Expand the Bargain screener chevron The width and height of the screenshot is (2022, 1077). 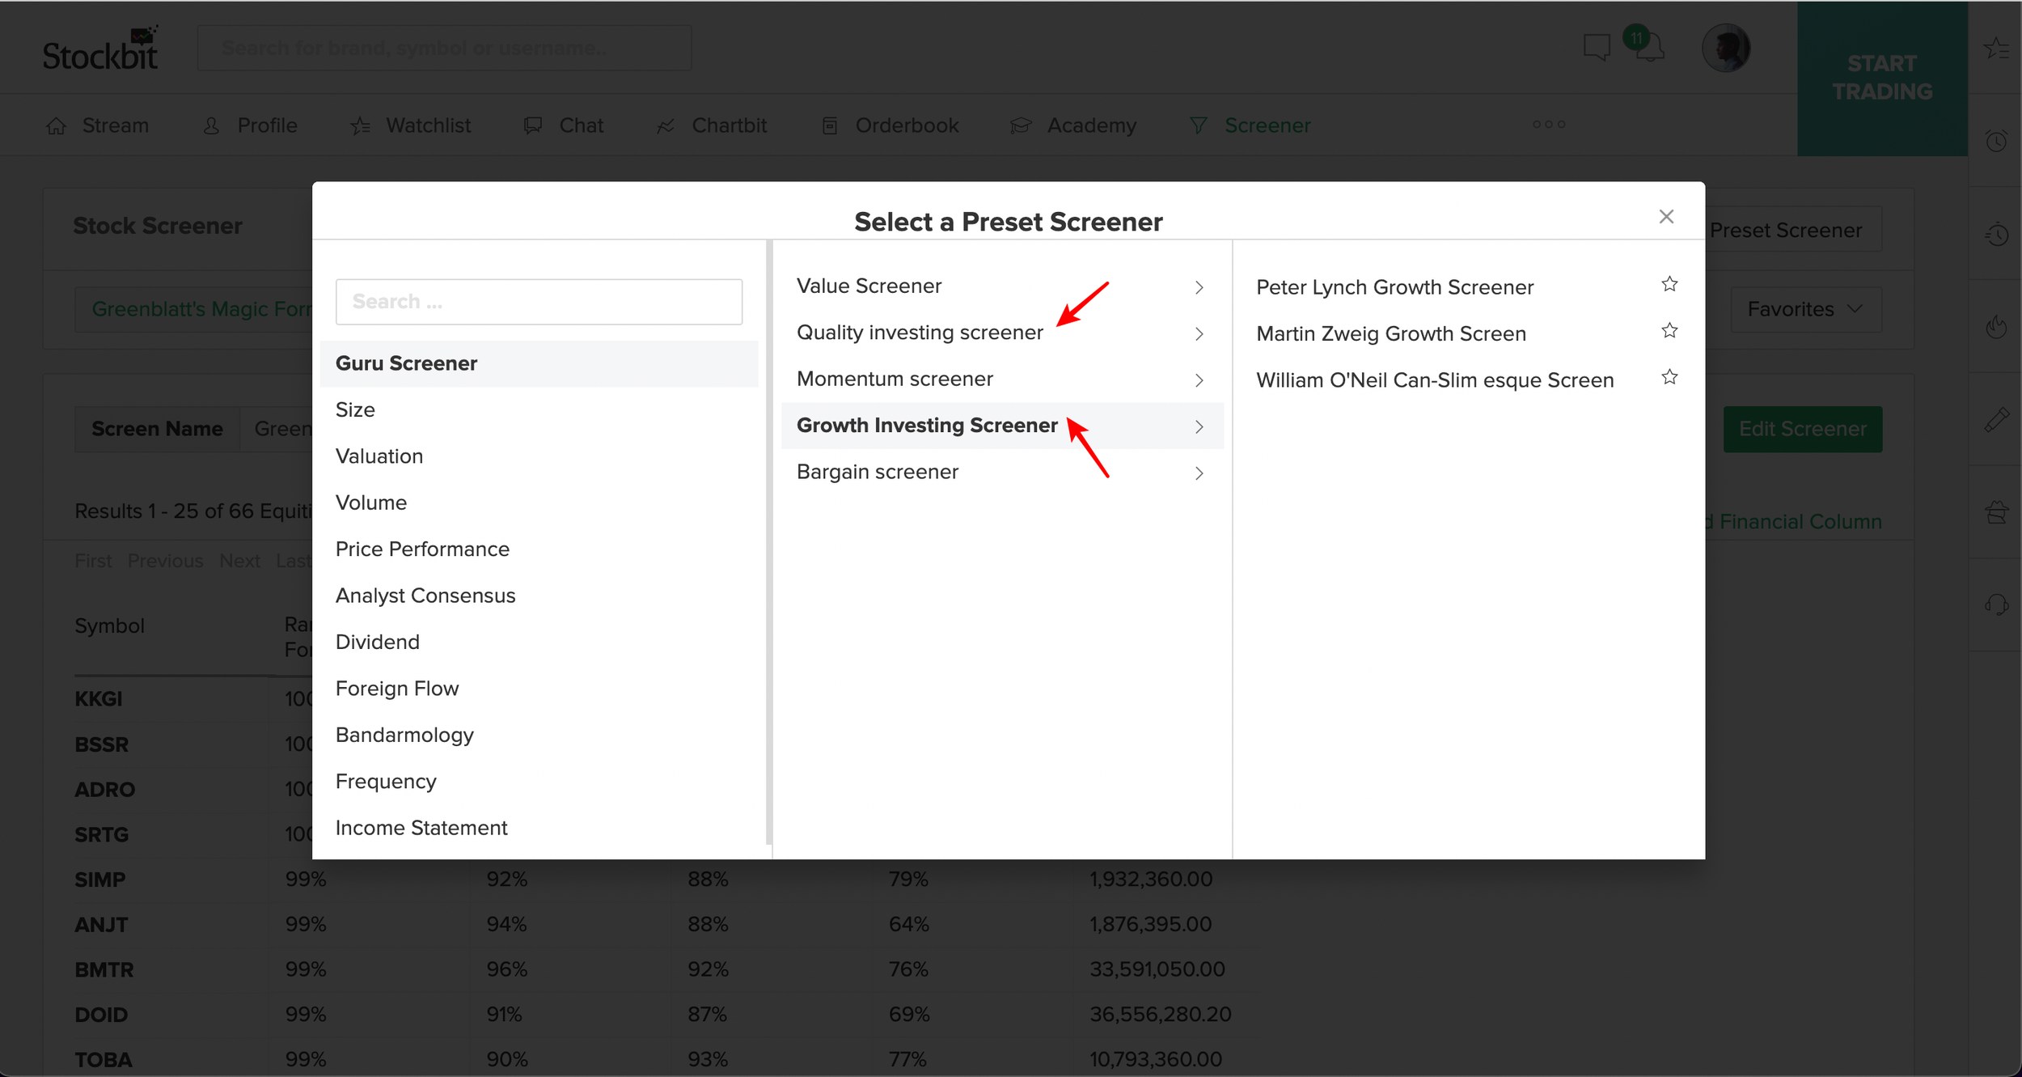1199,473
